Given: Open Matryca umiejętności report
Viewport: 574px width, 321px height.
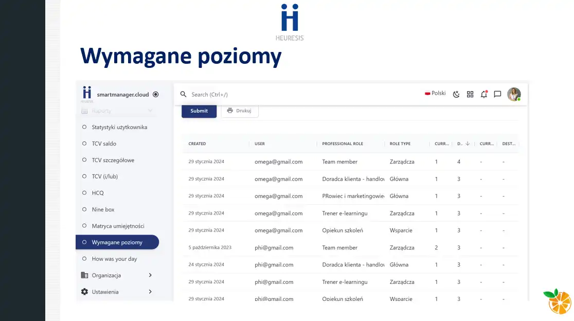Looking at the screenshot, I should (118, 226).
